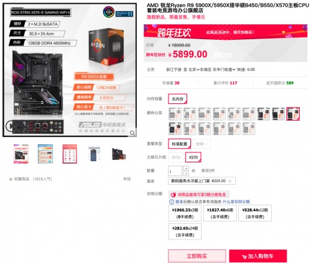This screenshot has width=311, height=265.
Task: Pick the ¥1966.33 x3 installment plan
Action: (x=185, y=213)
